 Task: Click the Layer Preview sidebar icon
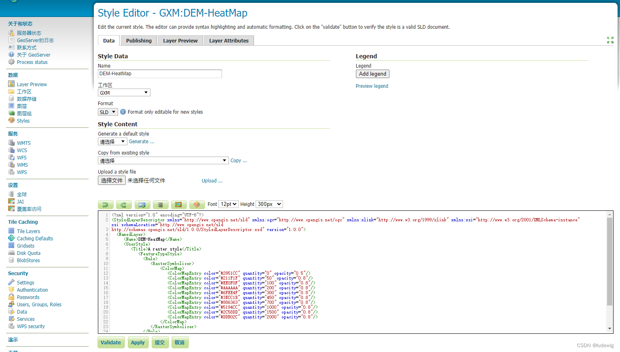click(x=11, y=84)
